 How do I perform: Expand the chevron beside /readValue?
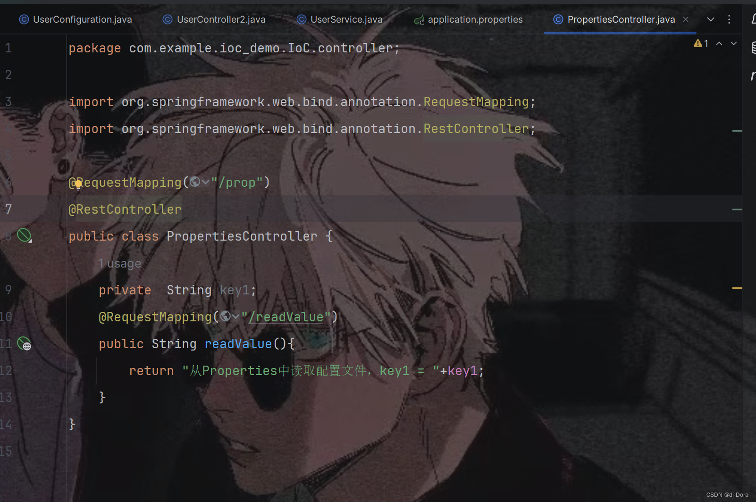(235, 317)
